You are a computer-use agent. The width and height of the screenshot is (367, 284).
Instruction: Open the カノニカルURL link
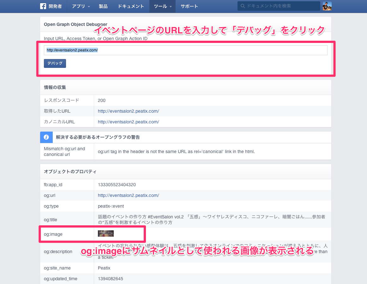pos(128,122)
